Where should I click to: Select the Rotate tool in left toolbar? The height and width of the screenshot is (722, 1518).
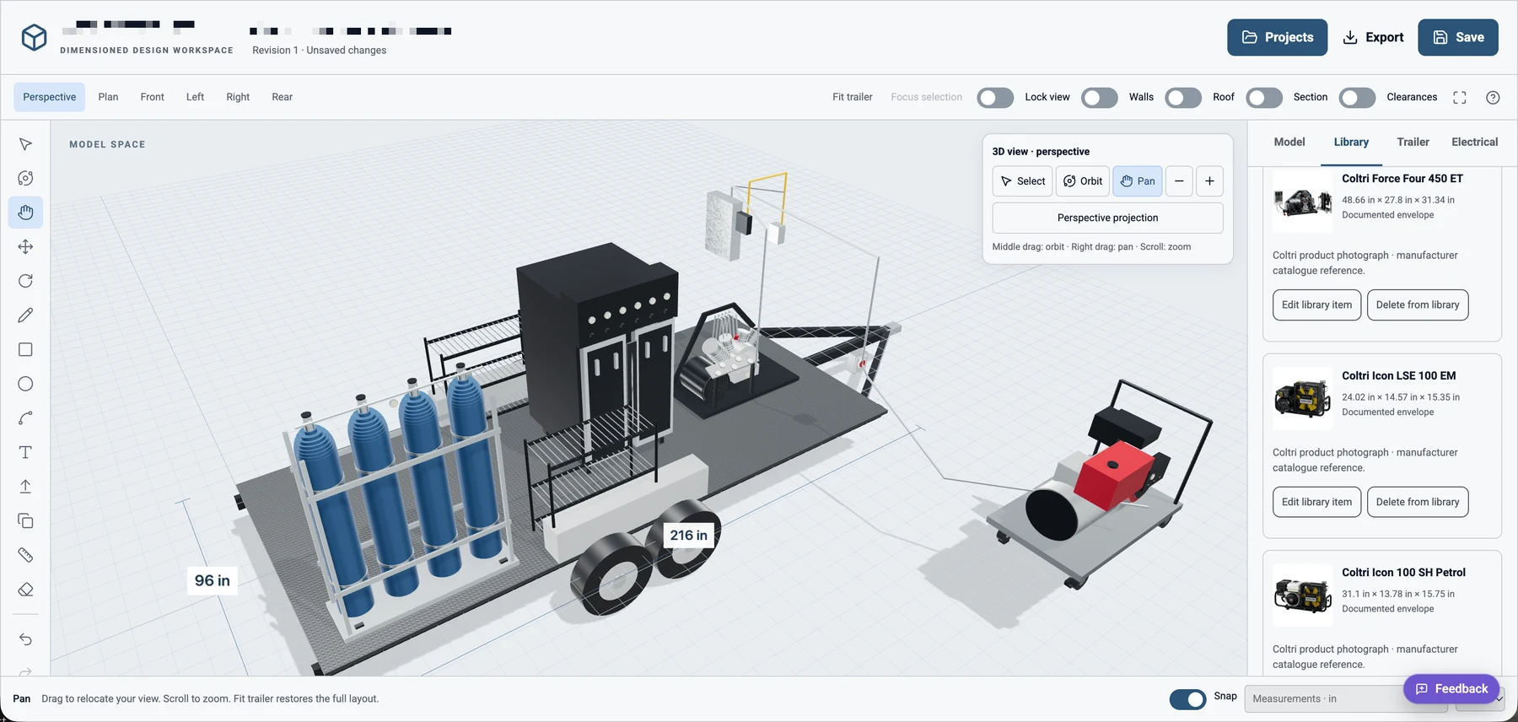coord(25,281)
